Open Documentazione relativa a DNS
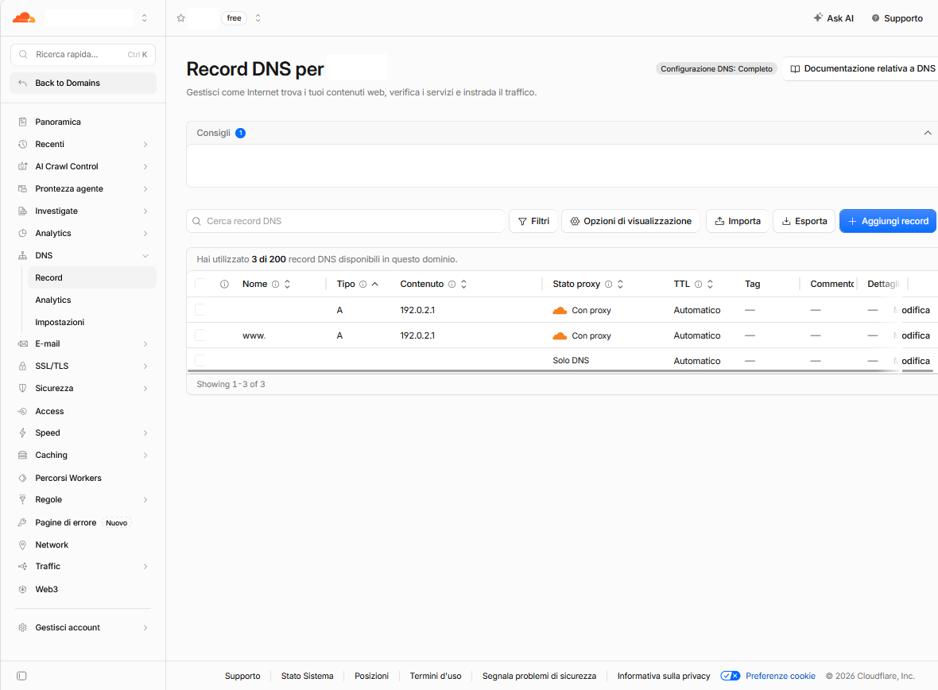The width and height of the screenshot is (938, 690). click(862, 69)
